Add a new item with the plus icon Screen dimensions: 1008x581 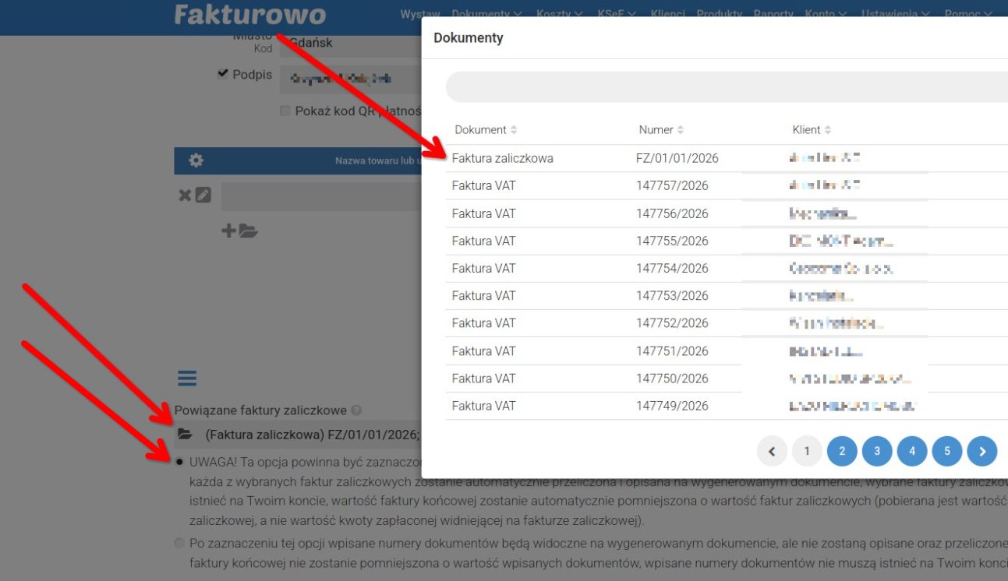pyautogui.click(x=228, y=231)
